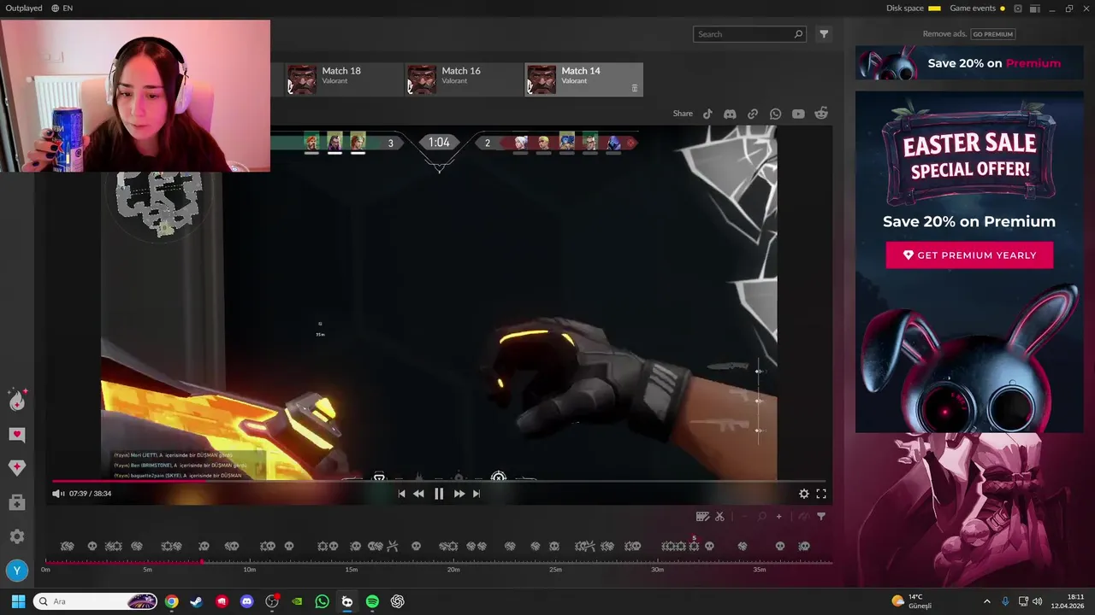Share clip to TikTok

pos(707,114)
